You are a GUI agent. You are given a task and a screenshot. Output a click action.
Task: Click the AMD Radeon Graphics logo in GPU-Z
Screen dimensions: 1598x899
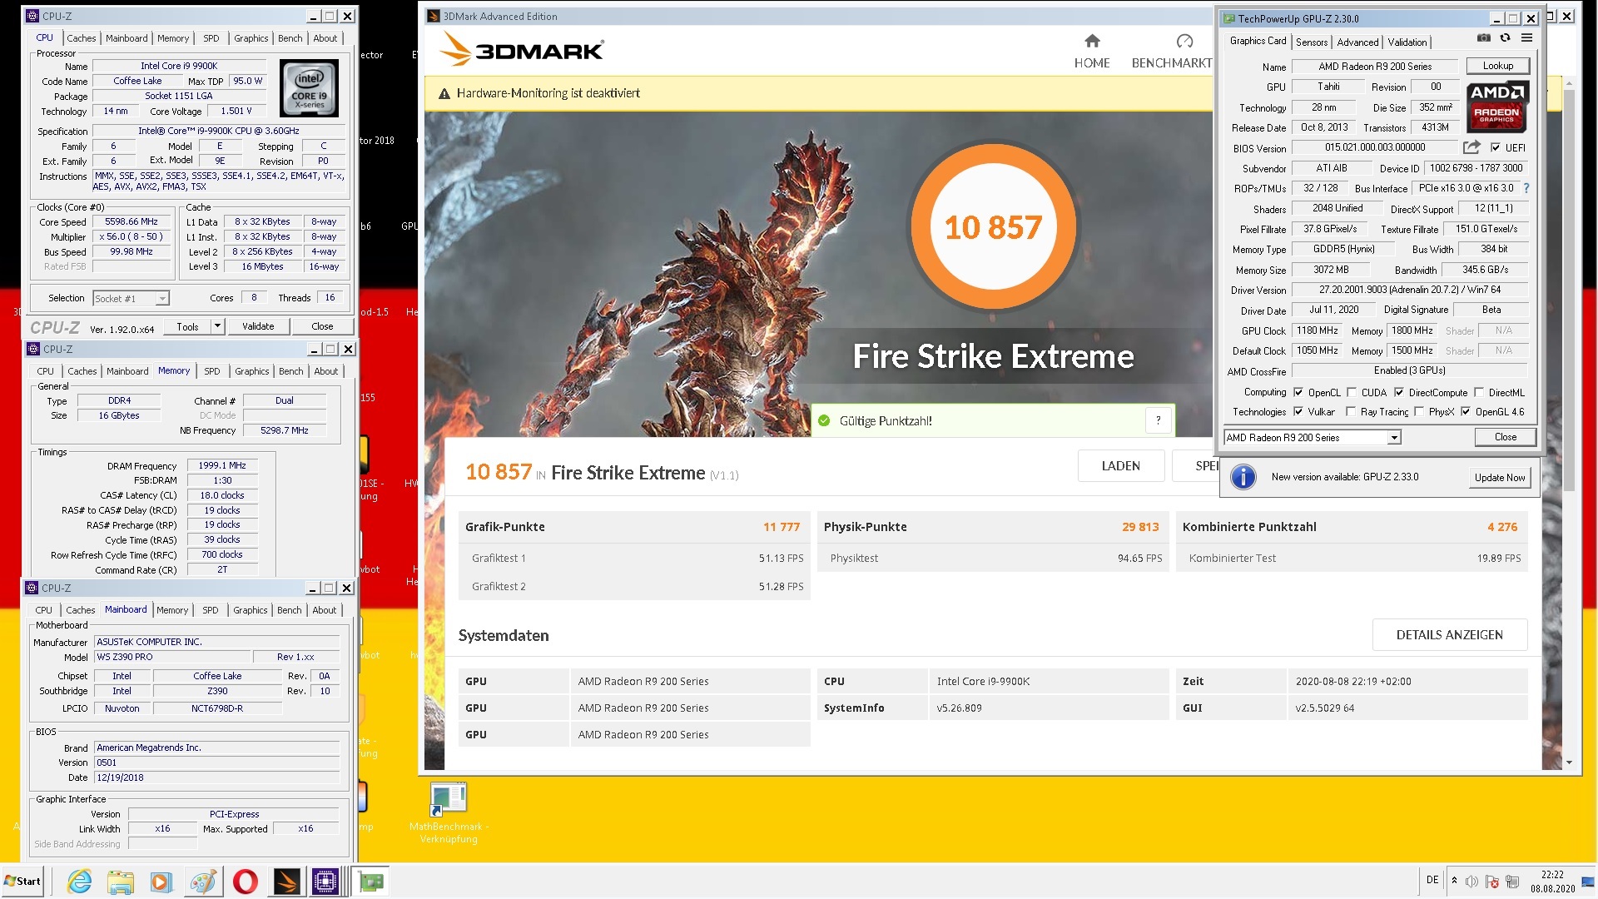[x=1496, y=107]
